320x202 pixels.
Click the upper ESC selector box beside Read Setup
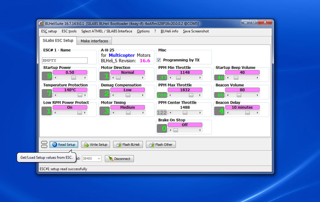(44, 143)
